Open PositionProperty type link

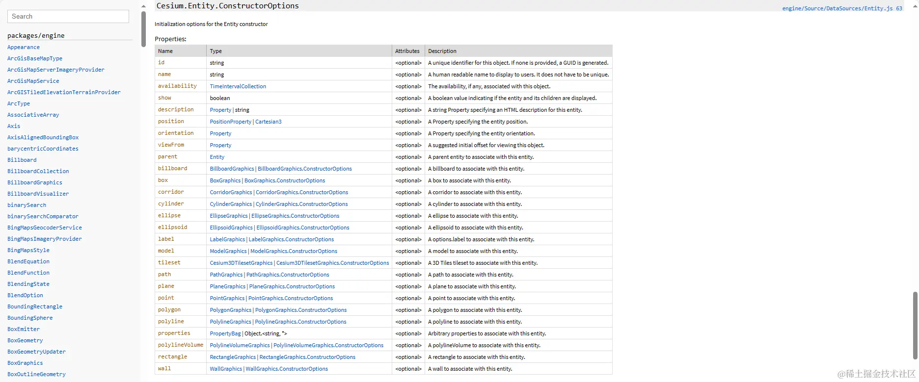[x=231, y=122]
